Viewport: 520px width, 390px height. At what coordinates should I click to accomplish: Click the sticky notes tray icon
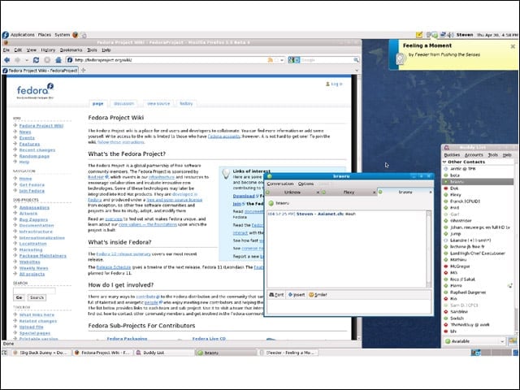pos(419,35)
